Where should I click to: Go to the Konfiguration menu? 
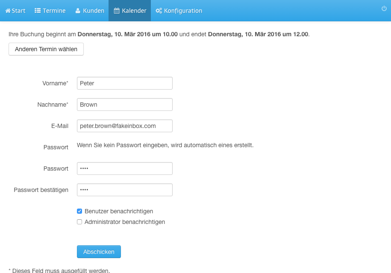(179, 11)
